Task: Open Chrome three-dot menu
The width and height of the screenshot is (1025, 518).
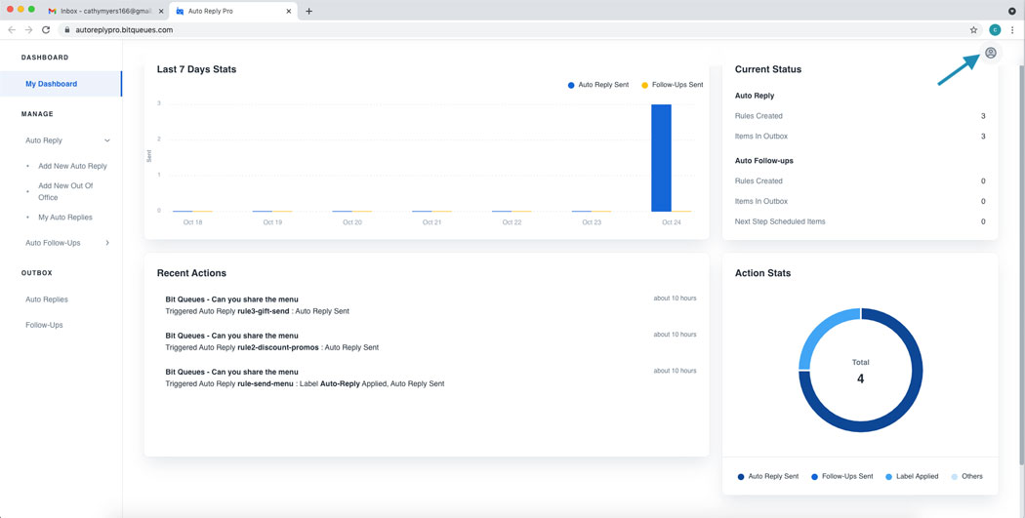Action: 1012,30
